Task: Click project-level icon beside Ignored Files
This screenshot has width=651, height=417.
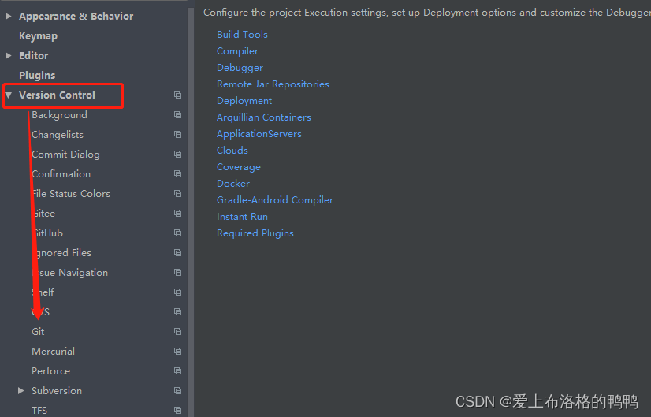Action: 177,253
